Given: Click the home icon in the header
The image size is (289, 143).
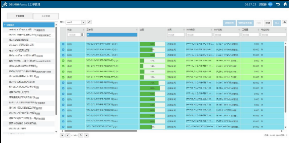Looking at the screenshot, I should pyautogui.click(x=285, y=5).
